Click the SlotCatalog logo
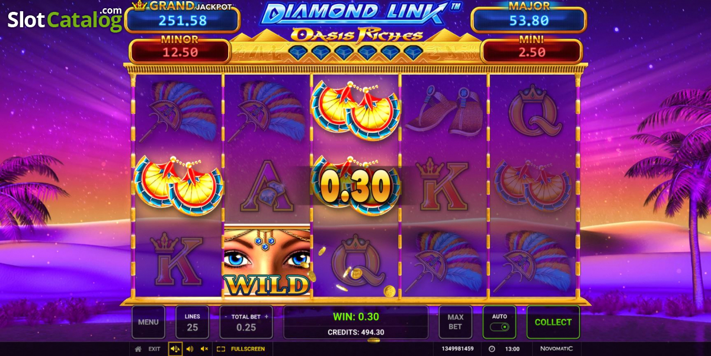The image size is (711, 356). point(65,19)
